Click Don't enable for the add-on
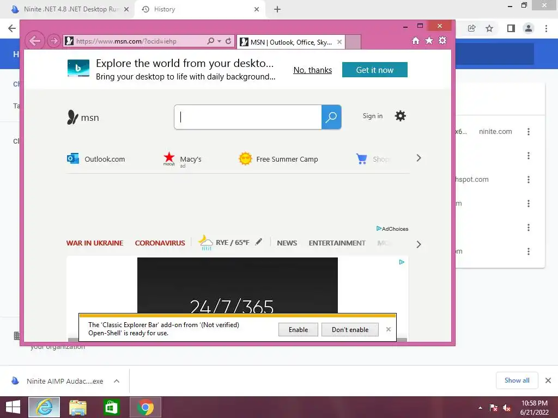The height and width of the screenshot is (418, 558). (x=350, y=329)
